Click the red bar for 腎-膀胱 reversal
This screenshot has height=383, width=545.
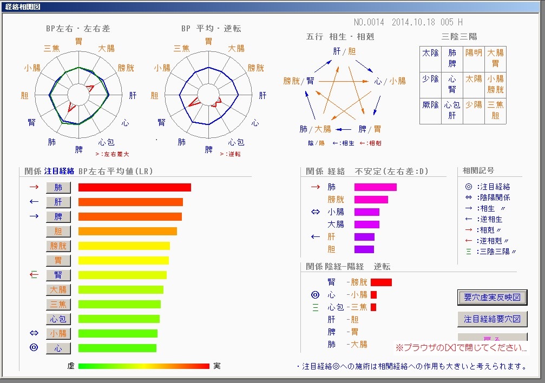click(381, 282)
